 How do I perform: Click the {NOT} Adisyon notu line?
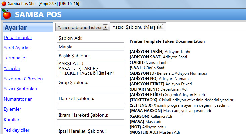coord(148,127)
